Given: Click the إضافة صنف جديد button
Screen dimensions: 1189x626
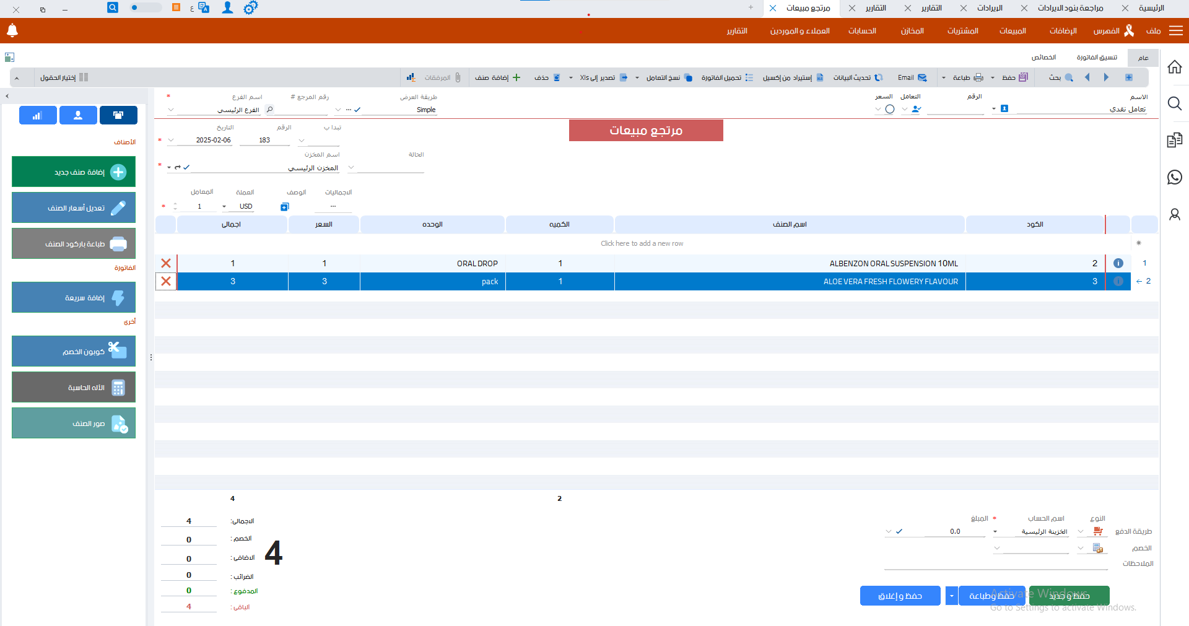Looking at the screenshot, I should [x=74, y=172].
